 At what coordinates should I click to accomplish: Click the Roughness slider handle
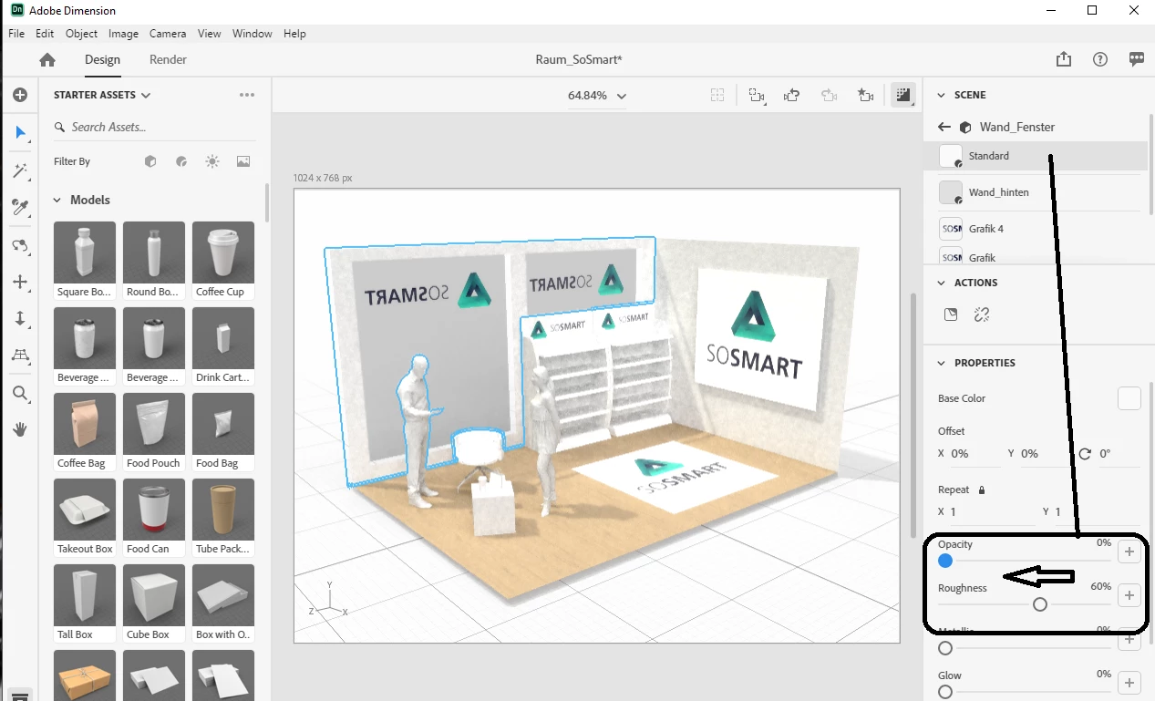[x=1040, y=604]
